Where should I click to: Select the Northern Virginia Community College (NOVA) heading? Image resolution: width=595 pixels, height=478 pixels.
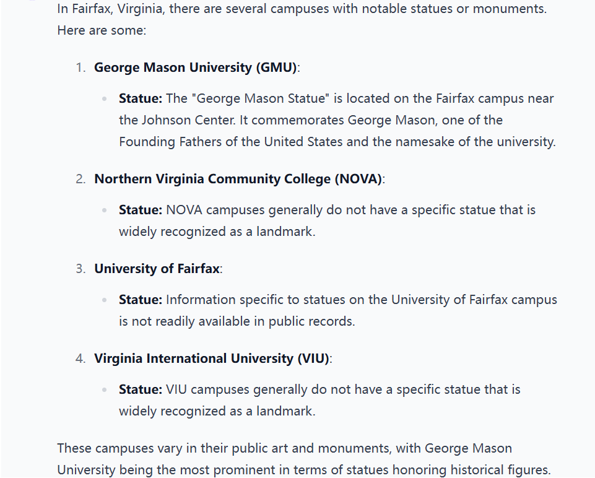coord(238,179)
